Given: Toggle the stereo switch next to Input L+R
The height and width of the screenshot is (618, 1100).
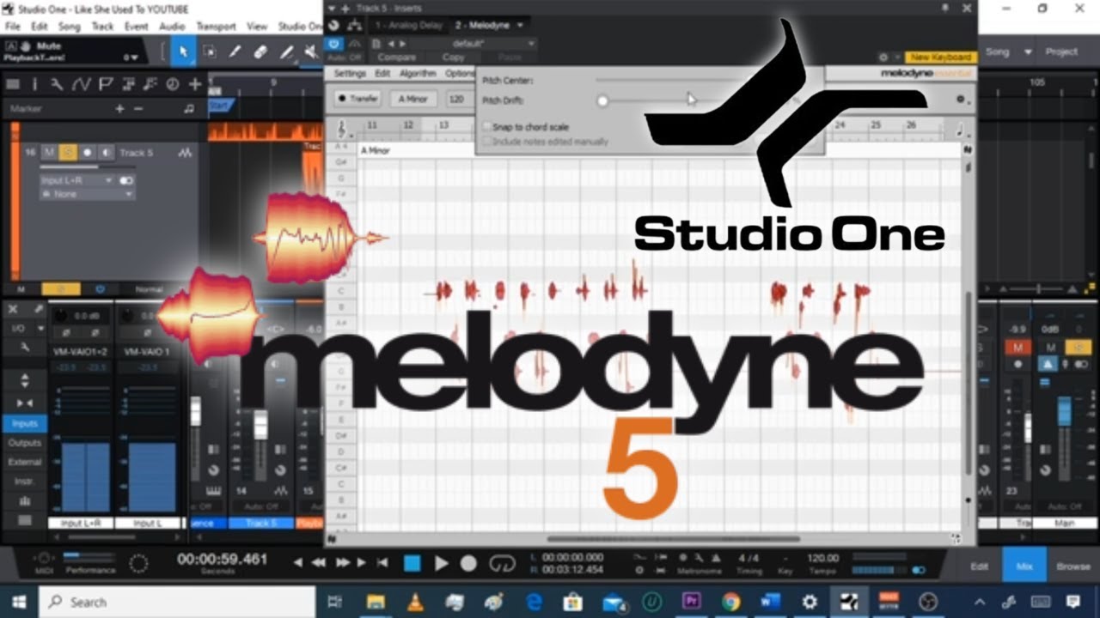Looking at the screenshot, I should [126, 180].
